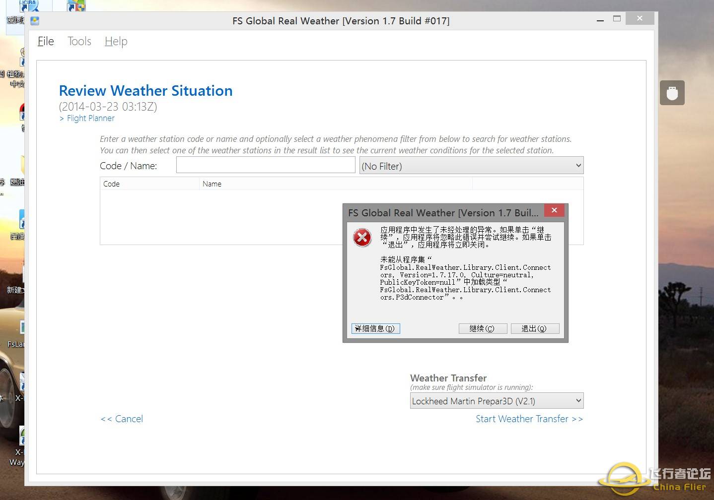Click the red error icon in dialog
Viewport: 714px width, 500px height.
[362, 237]
